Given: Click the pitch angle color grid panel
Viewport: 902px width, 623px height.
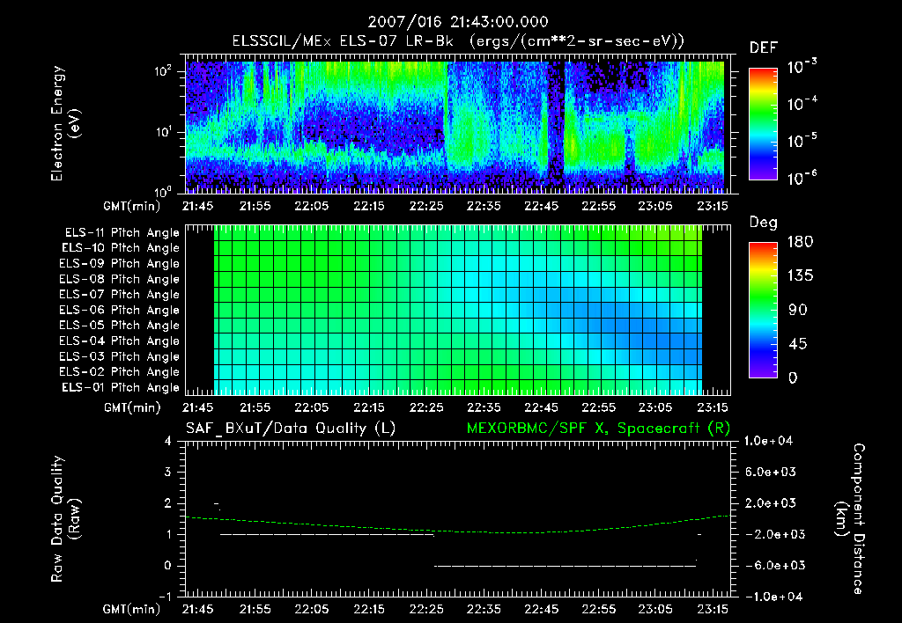Looking at the screenshot, I should pos(458,310).
